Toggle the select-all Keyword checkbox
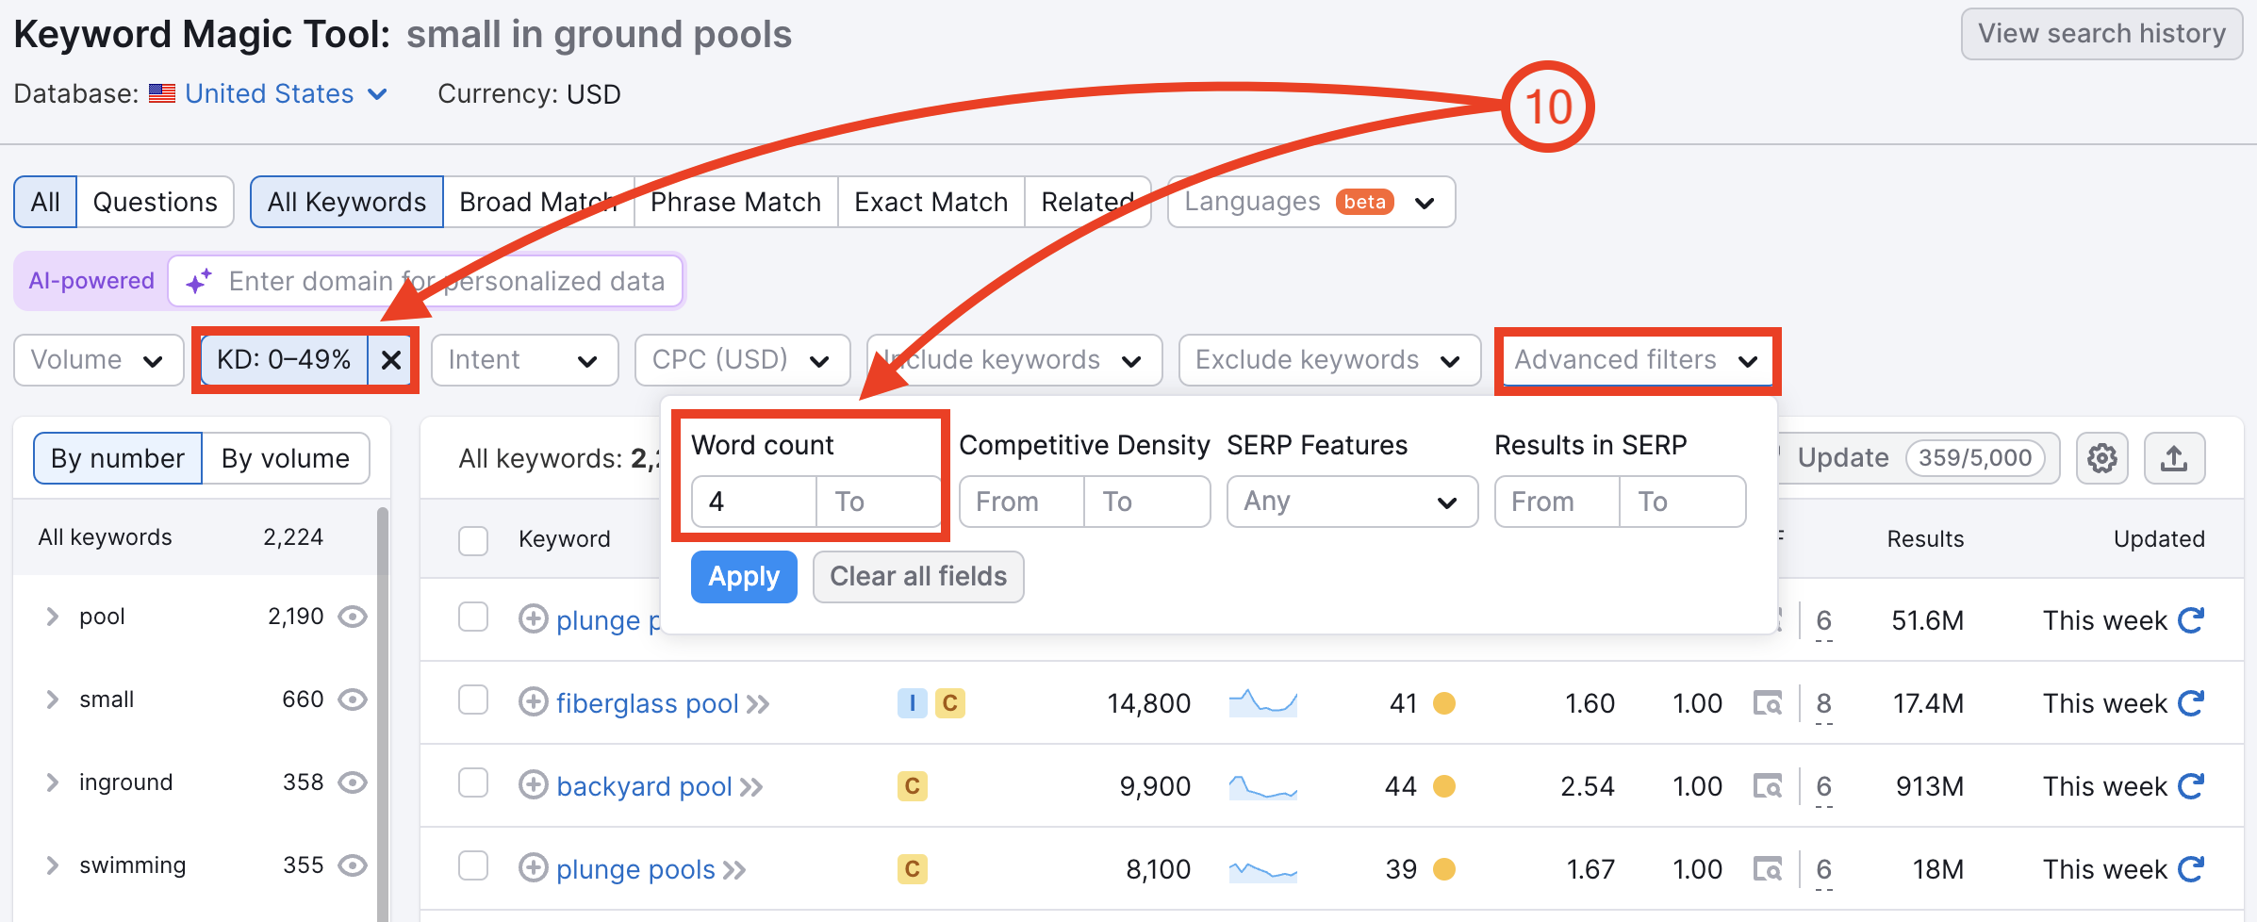The image size is (2257, 922). (473, 540)
